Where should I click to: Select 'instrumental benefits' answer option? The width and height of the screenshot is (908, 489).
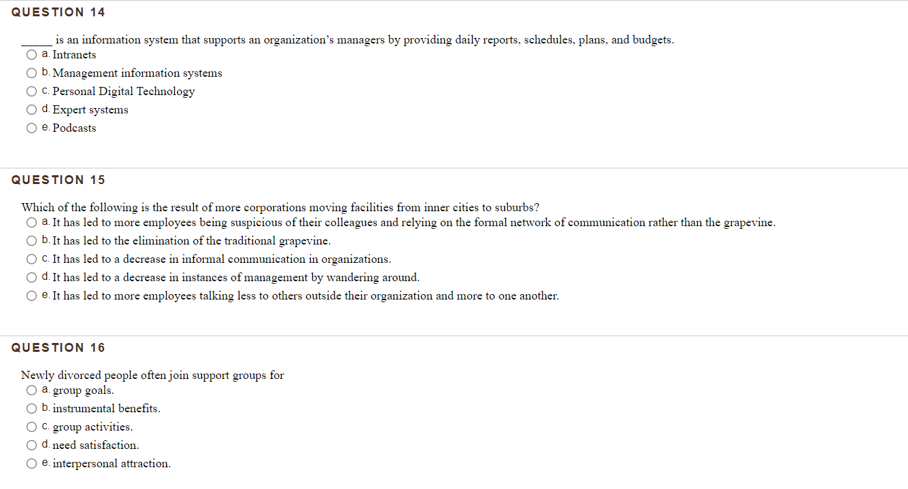point(31,408)
